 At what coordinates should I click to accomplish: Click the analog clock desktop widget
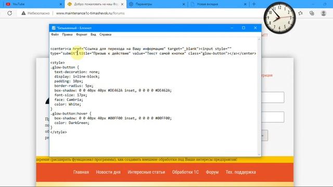pyautogui.click(x=279, y=18)
